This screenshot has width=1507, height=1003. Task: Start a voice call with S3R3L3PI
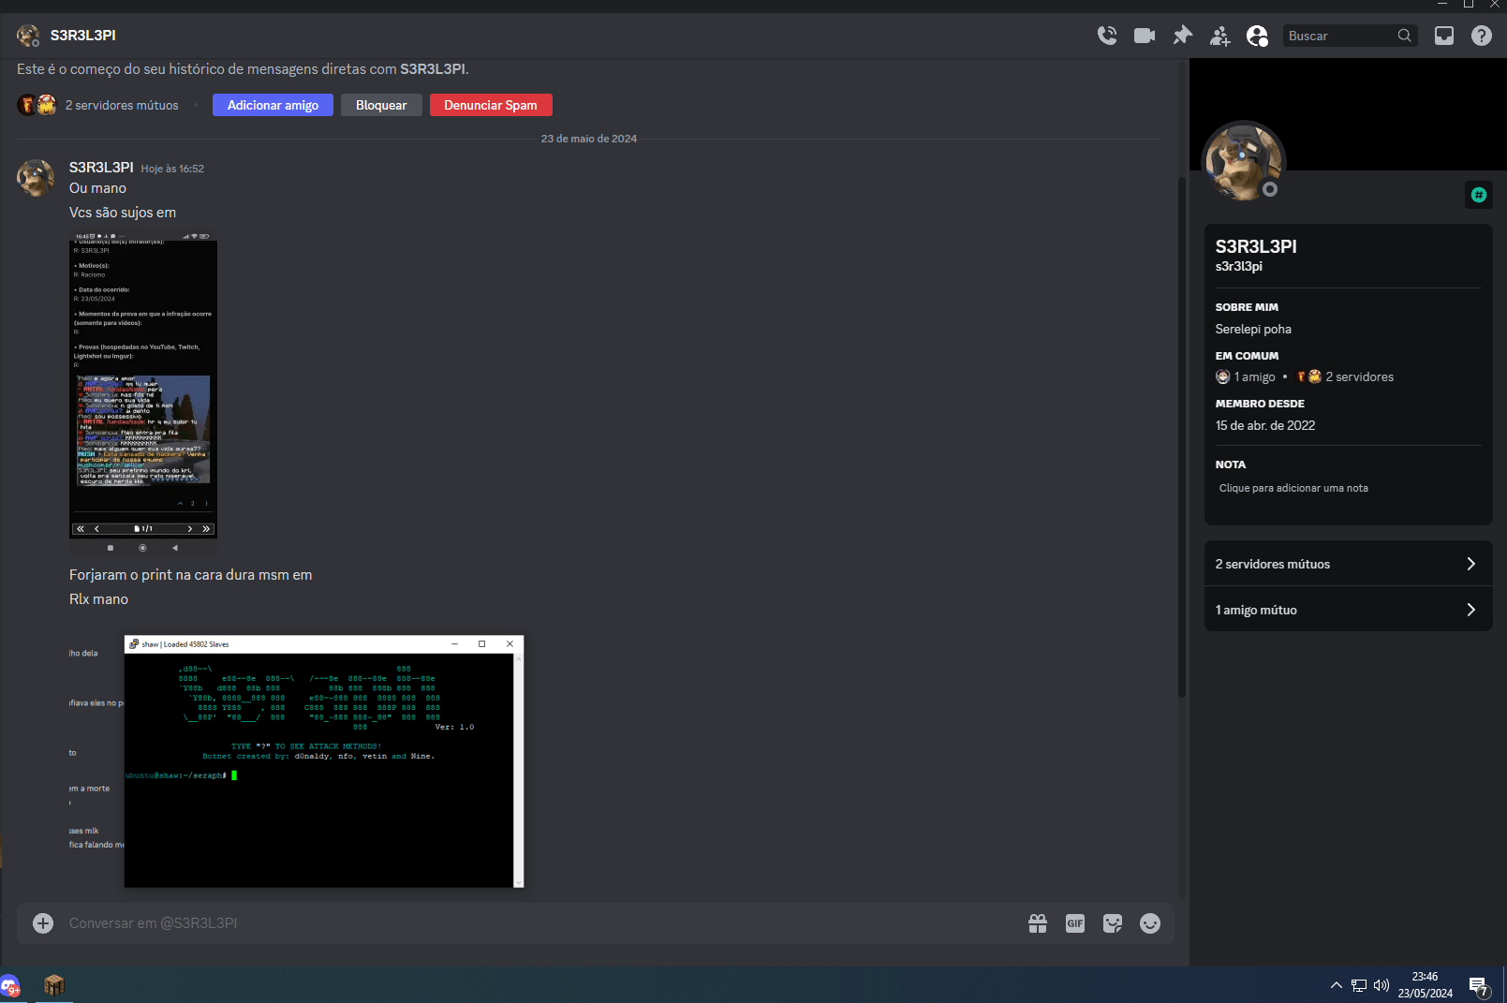point(1107,36)
